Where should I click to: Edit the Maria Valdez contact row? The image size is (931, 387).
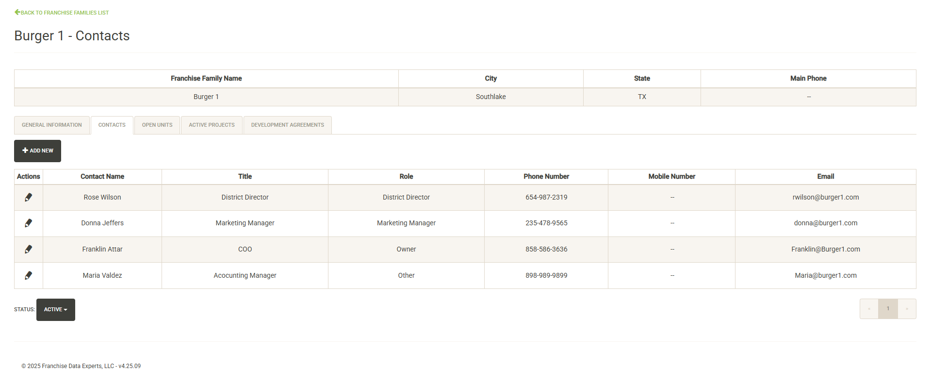(29, 275)
